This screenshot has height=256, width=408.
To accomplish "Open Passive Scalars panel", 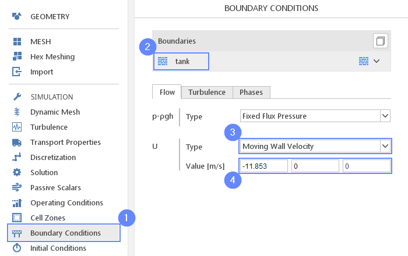I will (x=56, y=187).
